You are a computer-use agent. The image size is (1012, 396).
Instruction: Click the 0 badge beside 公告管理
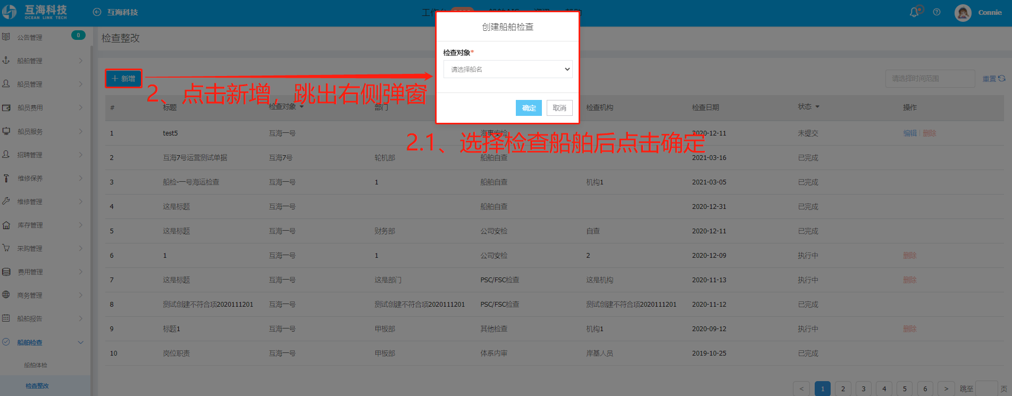[x=78, y=35]
